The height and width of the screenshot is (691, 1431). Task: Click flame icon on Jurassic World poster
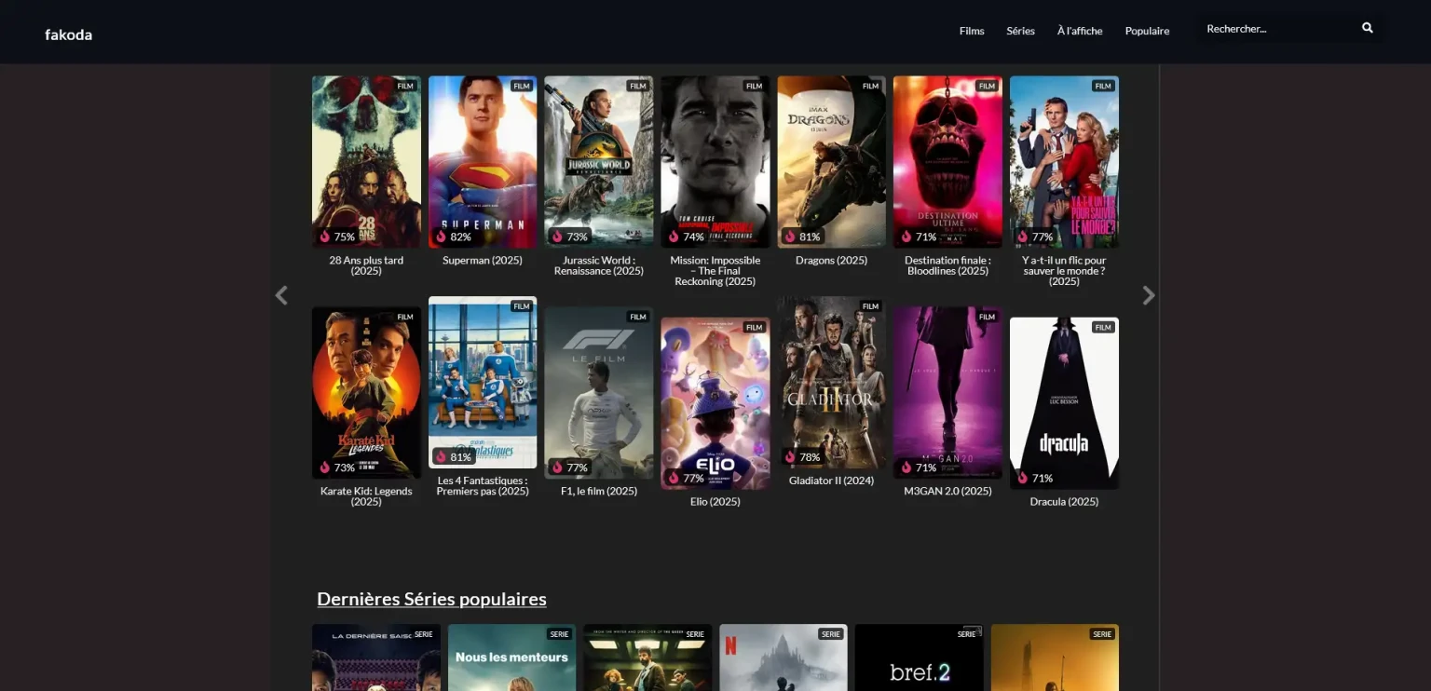coord(557,237)
